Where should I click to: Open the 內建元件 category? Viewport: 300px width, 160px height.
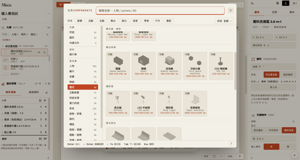83,43
